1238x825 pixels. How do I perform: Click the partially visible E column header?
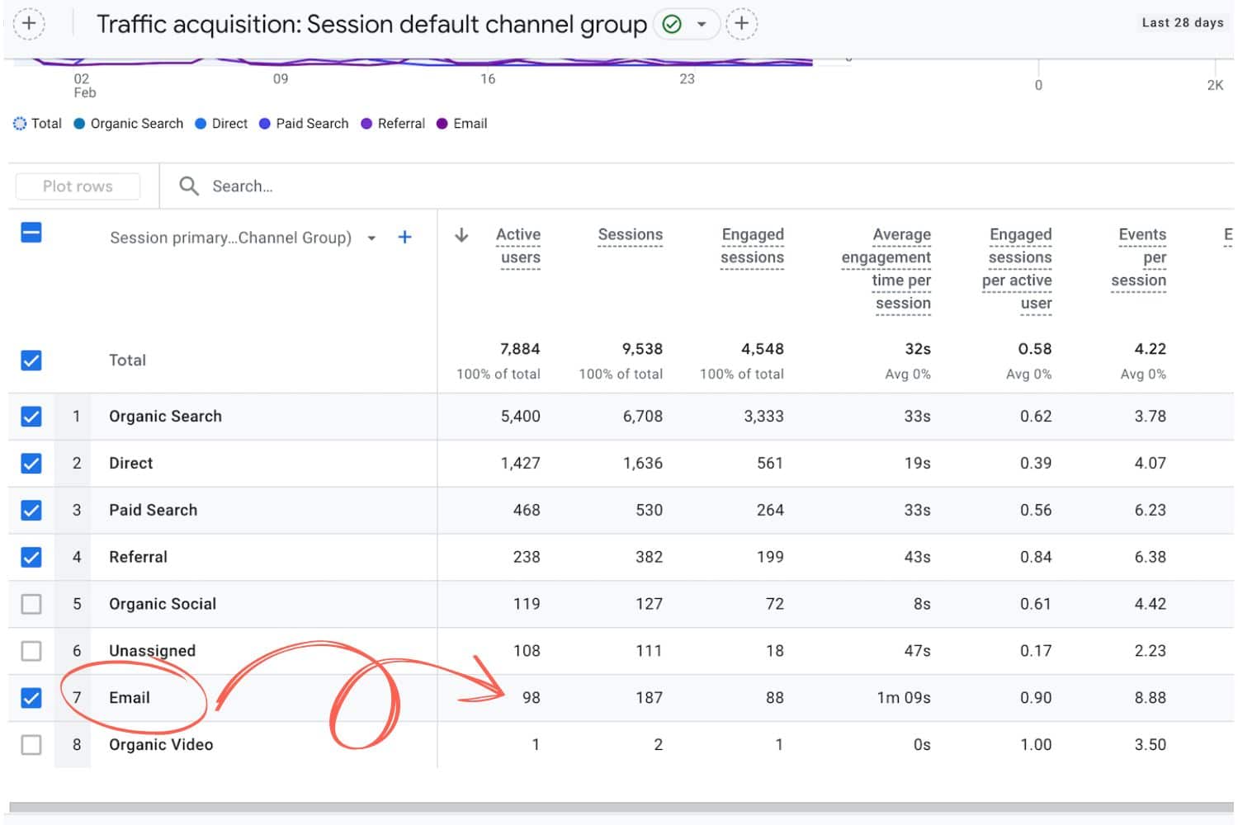[x=1228, y=235]
